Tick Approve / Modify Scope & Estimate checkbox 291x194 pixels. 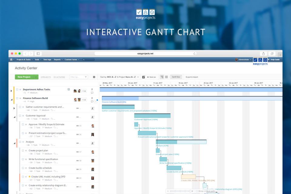click(x=23, y=124)
